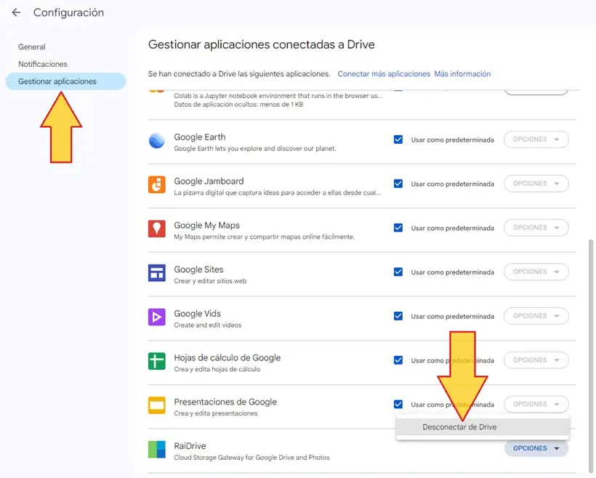596x478 pixels.
Task: Open OPCIONES dropdown for Google Jamboard
Action: [536, 184]
